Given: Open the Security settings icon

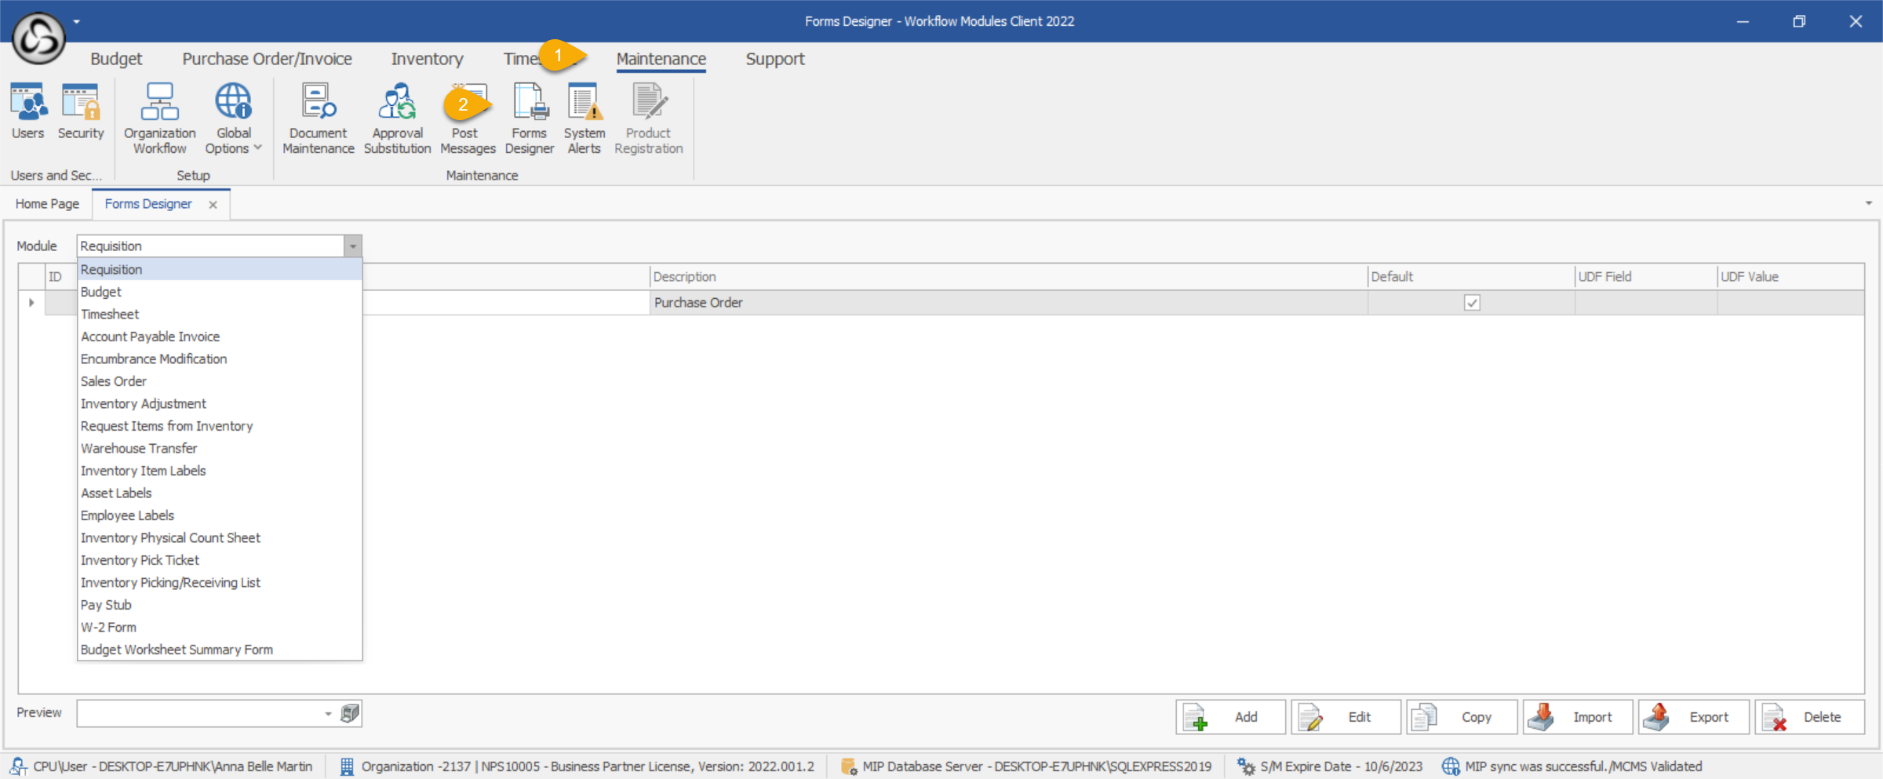Looking at the screenshot, I should click(x=81, y=112).
